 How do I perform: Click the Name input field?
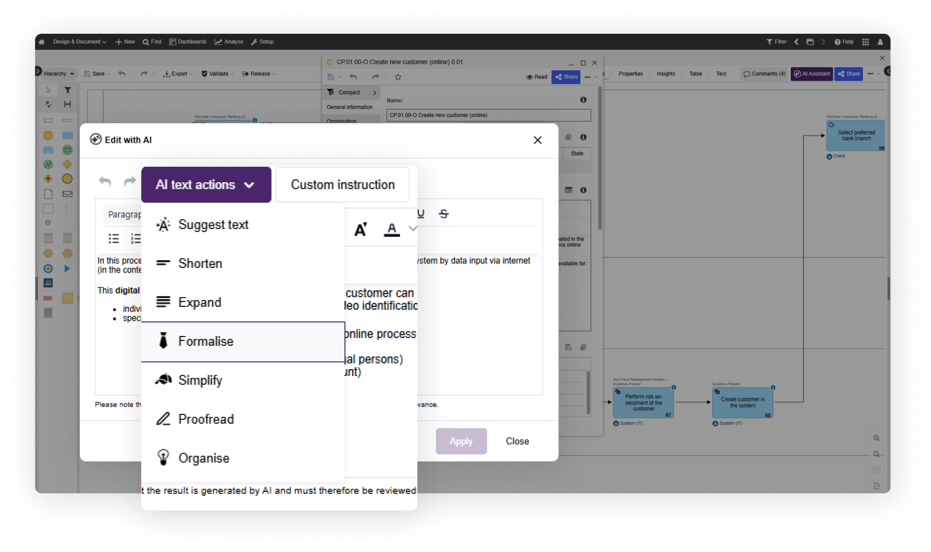[488, 115]
